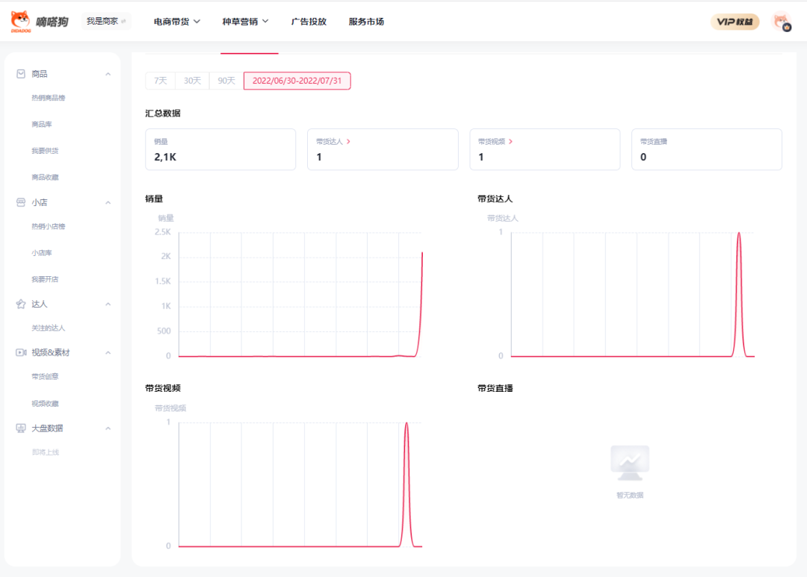Open the 种草营销 dropdown menu

pyautogui.click(x=245, y=22)
